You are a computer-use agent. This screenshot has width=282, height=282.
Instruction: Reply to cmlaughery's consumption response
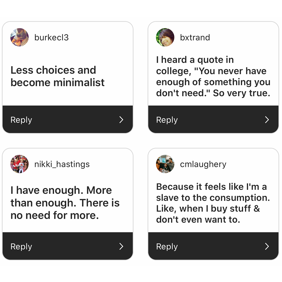213,246
